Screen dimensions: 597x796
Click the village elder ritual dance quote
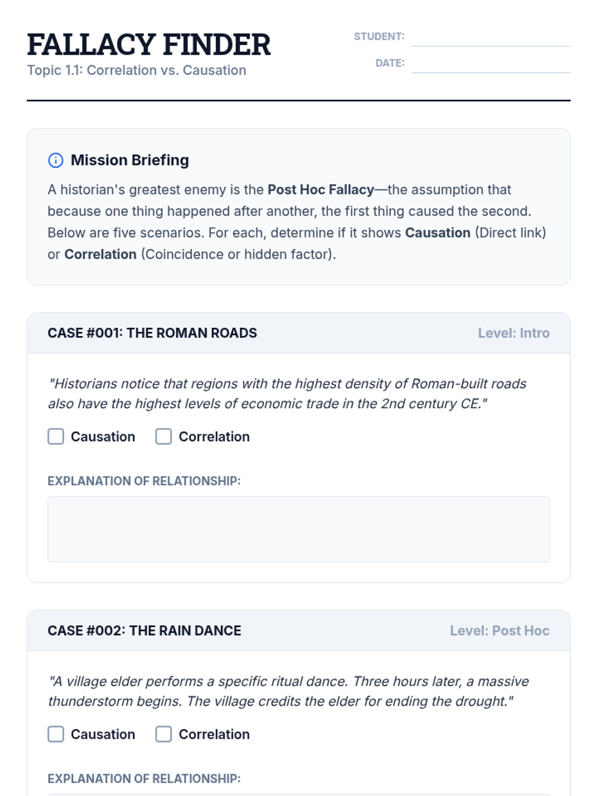pyautogui.click(x=289, y=691)
